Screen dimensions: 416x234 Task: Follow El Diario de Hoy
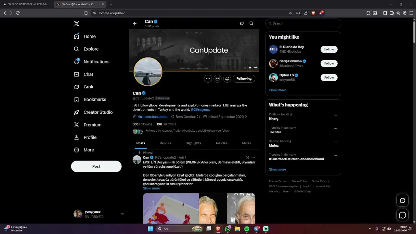click(329, 49)
